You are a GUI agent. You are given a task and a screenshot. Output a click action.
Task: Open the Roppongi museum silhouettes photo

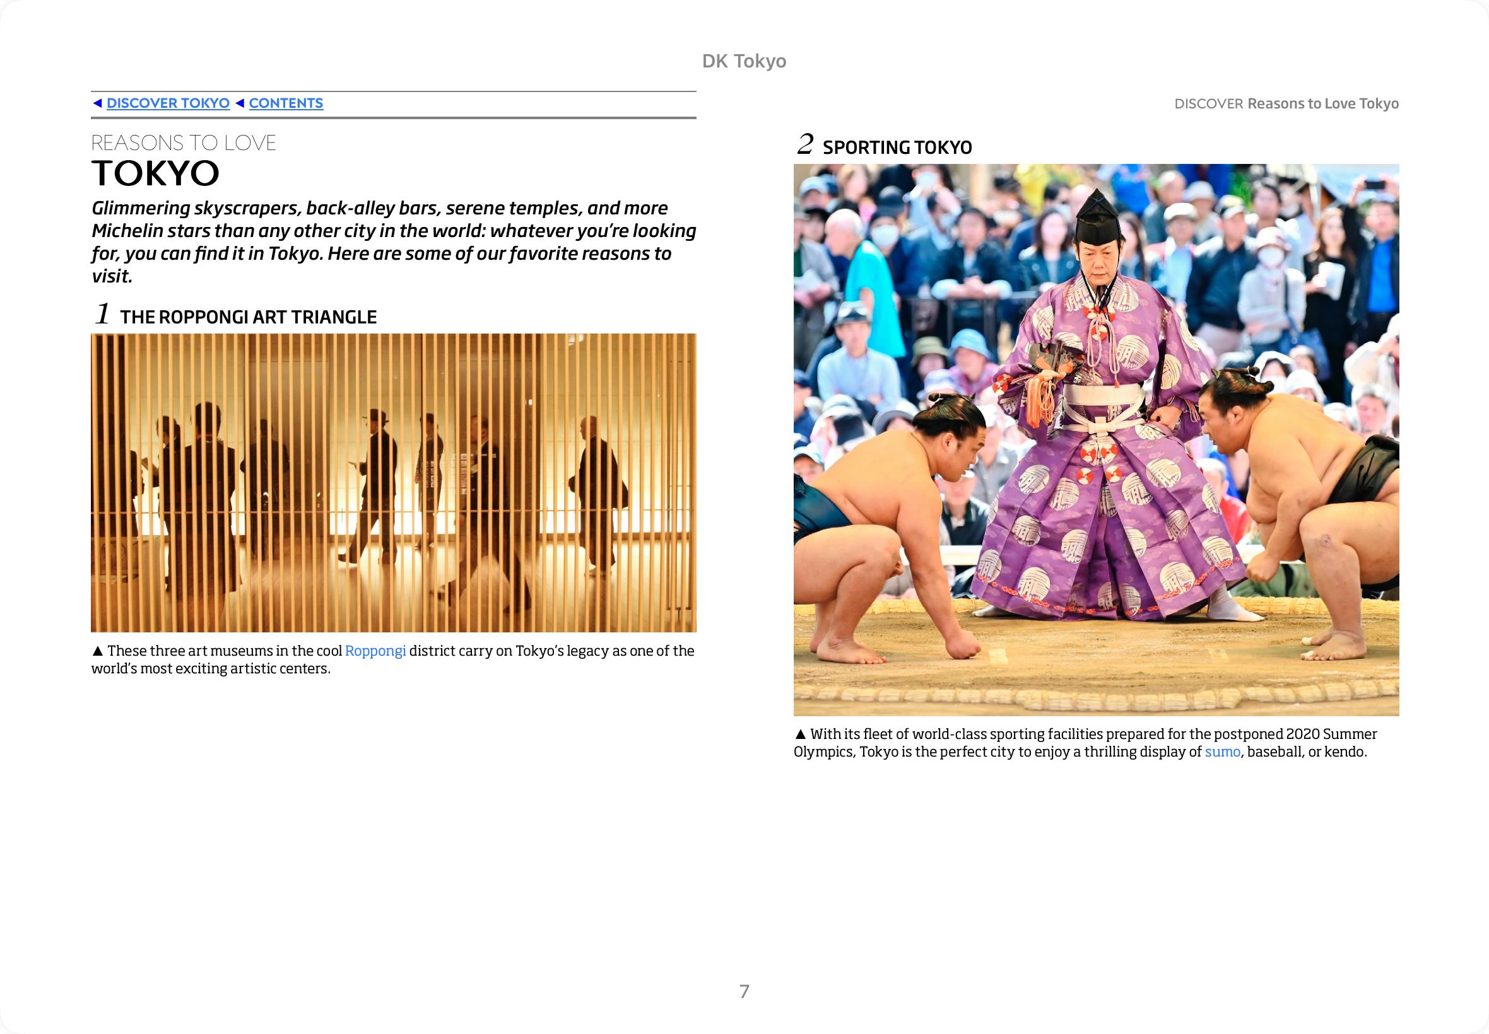click(x=394, y=483)
